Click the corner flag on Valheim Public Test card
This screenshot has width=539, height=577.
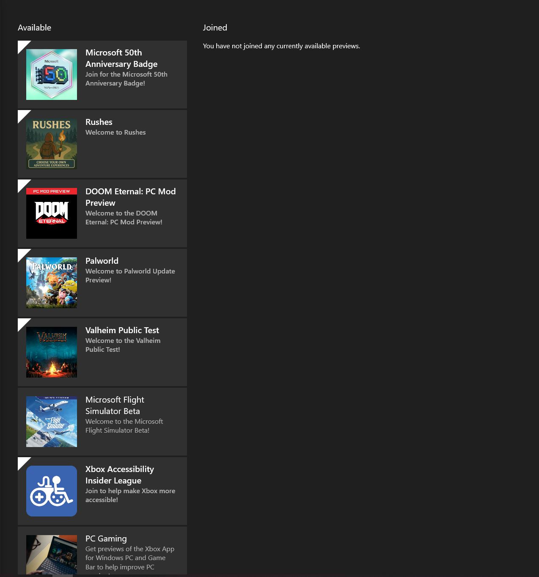[22, 323]
